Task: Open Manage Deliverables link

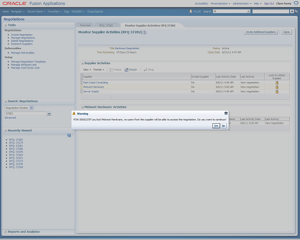Action: coord(23,53)
